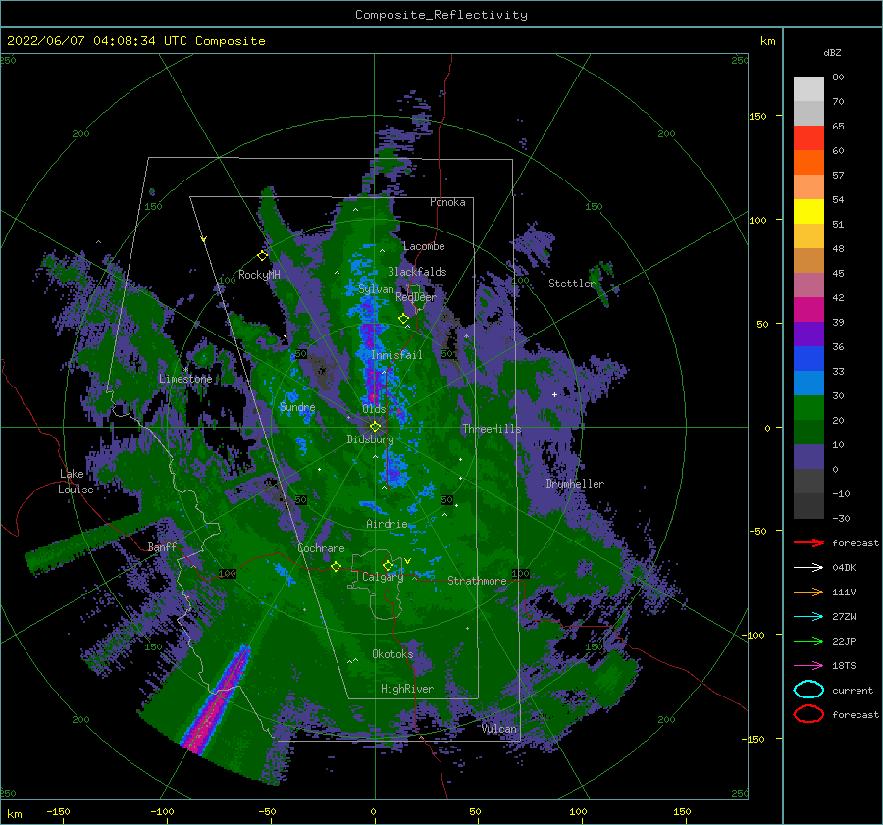Select the RedDeer label
Screen dimensions: 883x825
pyautogui.click(x=416, y=297)
